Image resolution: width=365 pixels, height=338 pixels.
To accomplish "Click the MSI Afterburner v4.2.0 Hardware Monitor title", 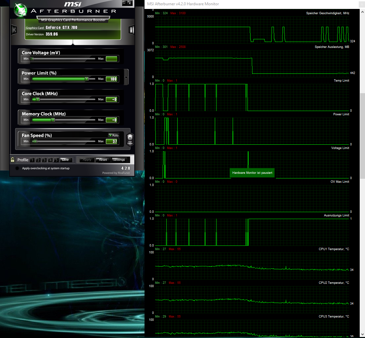I will click(183, 4).
